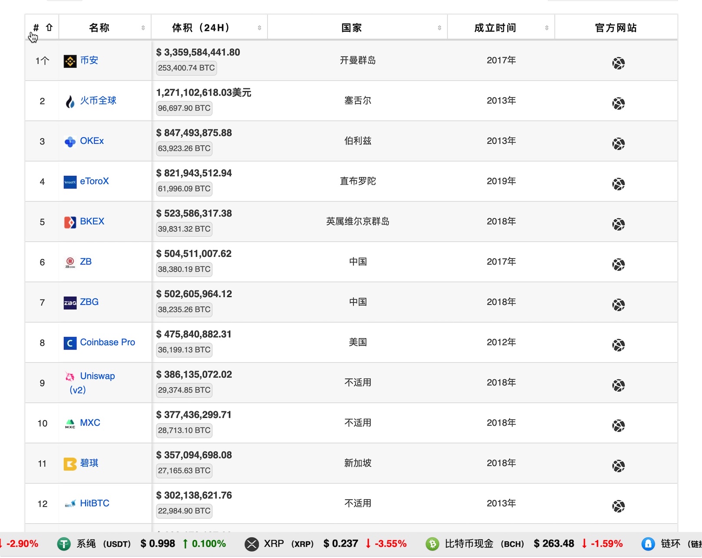Click the Huobi flame logo icon
The image size is (702, 558).
point(70,102)
